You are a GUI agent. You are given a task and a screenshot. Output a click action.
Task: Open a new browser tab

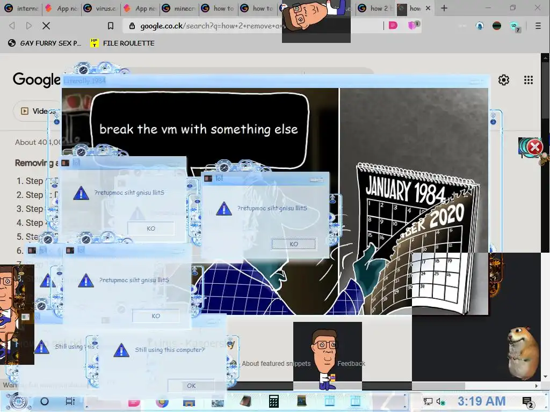click(x=444, y=8)
